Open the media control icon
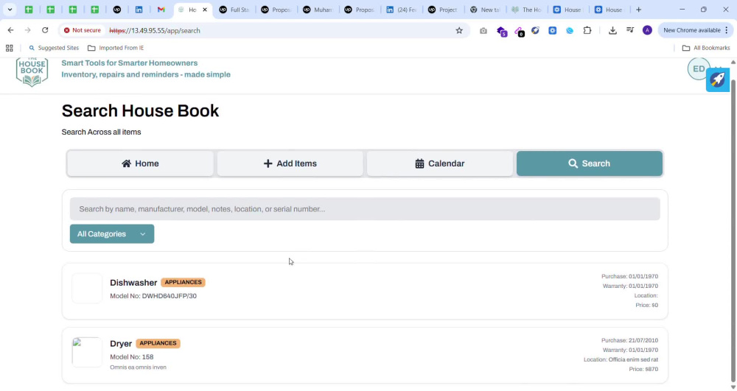This screenshot has width=737, height=391. 630,30
